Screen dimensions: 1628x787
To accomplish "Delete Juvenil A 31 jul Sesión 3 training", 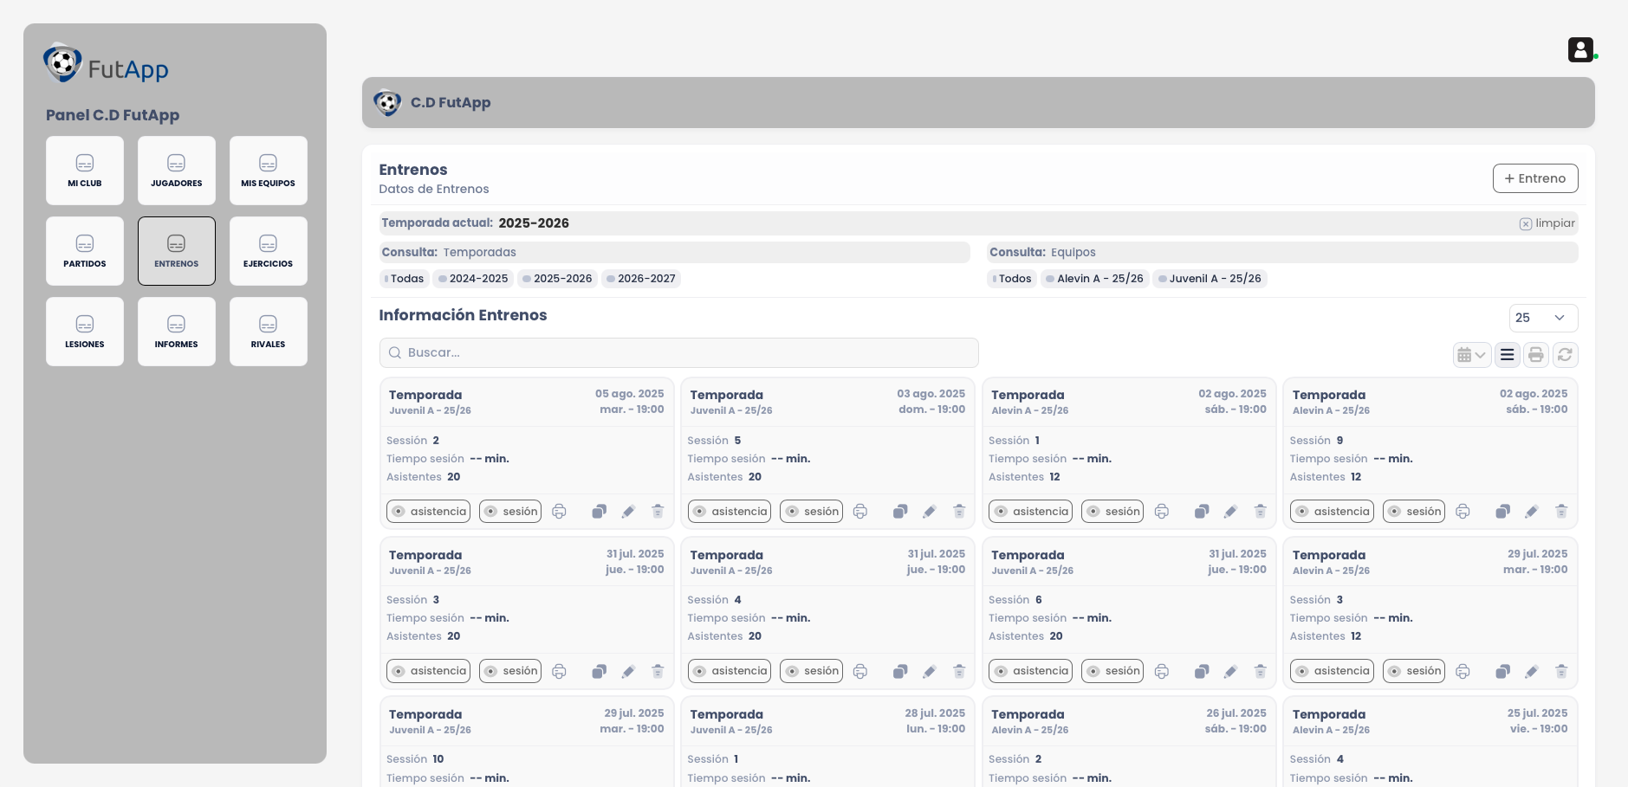I will pyautogui.click(x=658, y=671).
